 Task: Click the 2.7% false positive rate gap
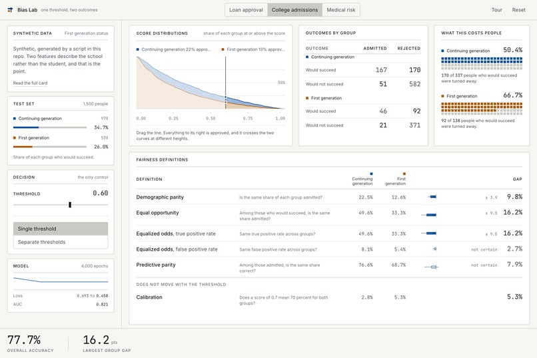coord(514,249)
